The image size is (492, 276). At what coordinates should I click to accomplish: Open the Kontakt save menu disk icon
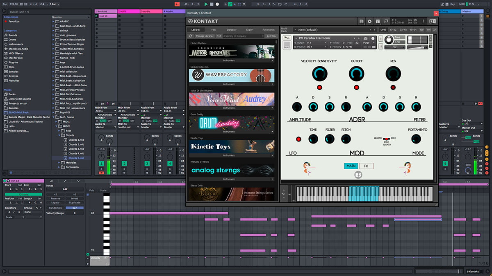coord(361,21)
